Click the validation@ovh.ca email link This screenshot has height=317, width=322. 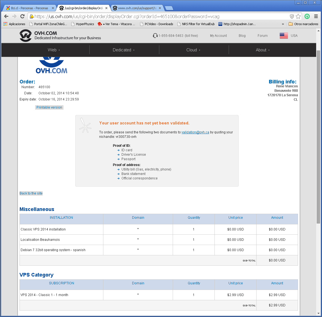195,132
